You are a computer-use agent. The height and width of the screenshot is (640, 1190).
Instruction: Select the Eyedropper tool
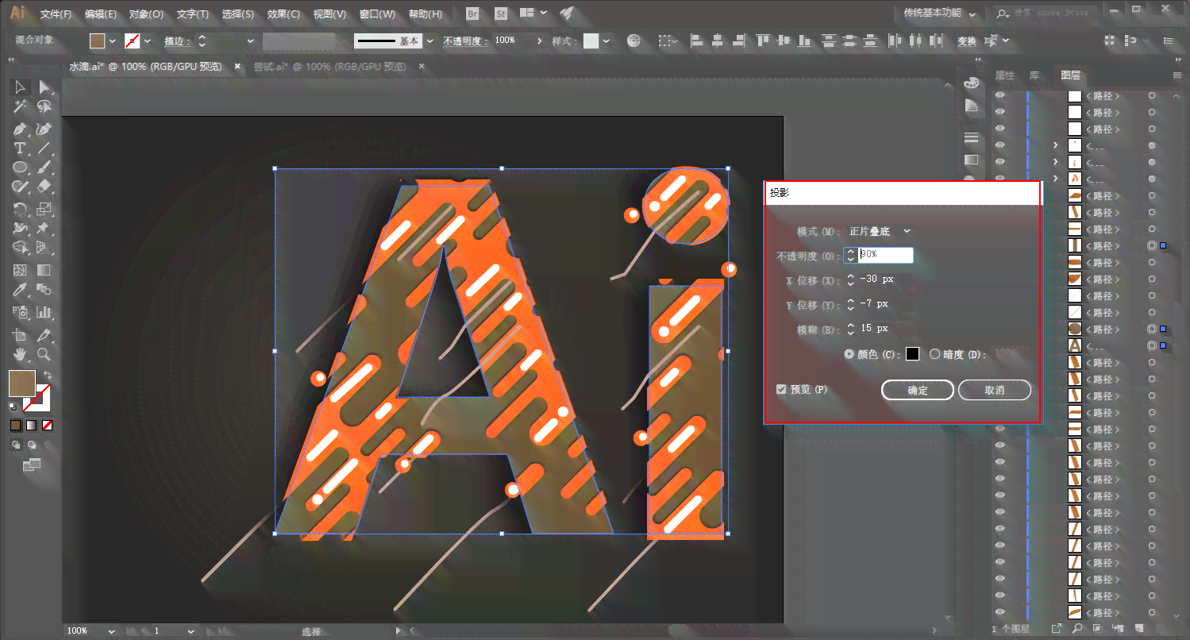pyautogui.click(x=21, y=291)
